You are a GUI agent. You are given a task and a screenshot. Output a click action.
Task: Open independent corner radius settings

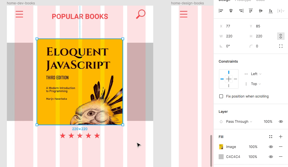click(x=281, y=46)
